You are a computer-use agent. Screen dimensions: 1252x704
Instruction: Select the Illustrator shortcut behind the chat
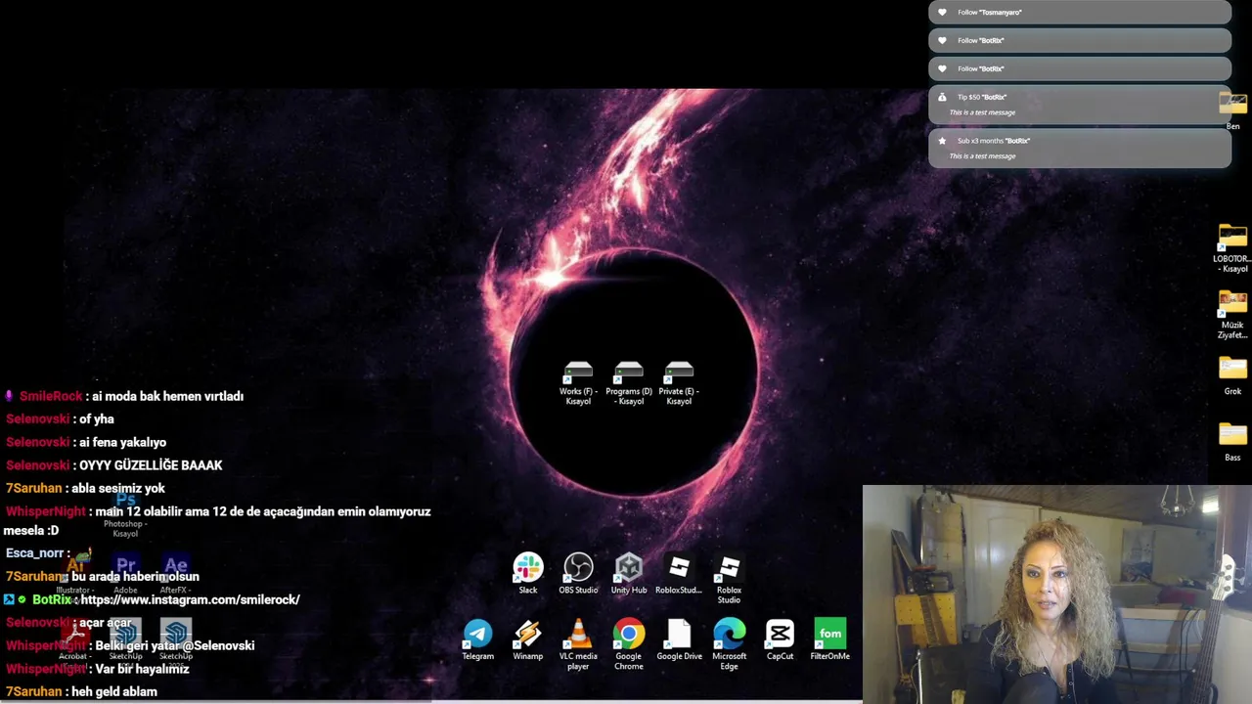tap(74, 575)
